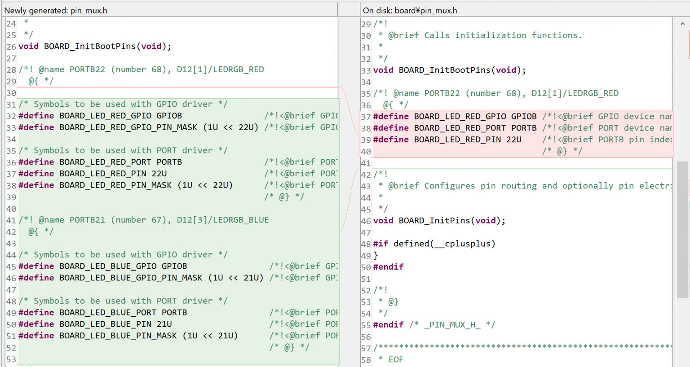Click line number 37 in right pane
The width and height of the screenshot is (690, 367).
click(366, 117)
